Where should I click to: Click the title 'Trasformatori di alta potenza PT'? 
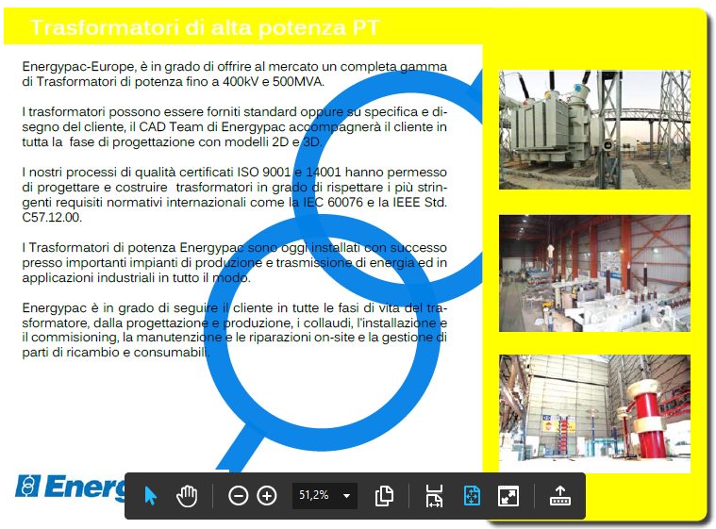click(205, 27)
